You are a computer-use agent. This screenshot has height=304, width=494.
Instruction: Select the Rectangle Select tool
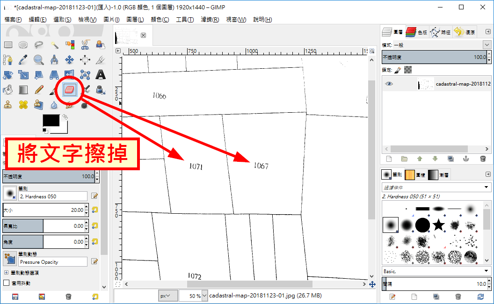[x=8, y=45]
